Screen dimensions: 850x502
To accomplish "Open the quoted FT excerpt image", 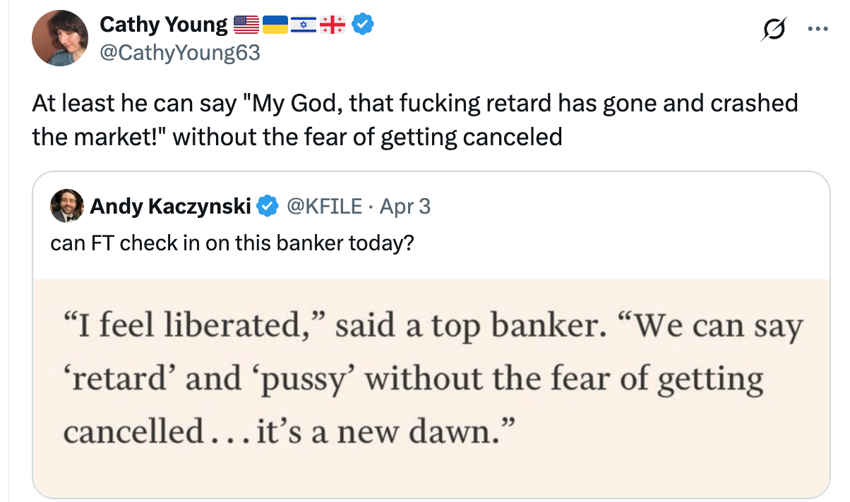I will tap(431, 388).
